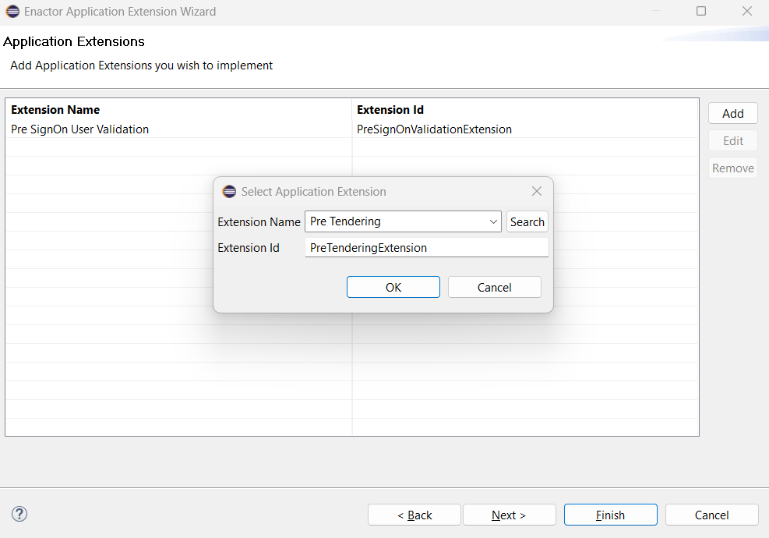Click Add to add an extension
Screen dimensions: 769x538
(x=732, y=113)
